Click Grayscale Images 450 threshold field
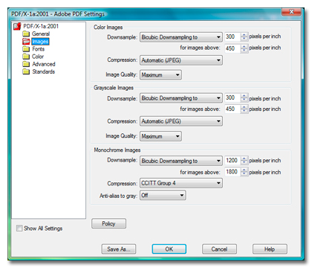 click(x=233, y=109)
